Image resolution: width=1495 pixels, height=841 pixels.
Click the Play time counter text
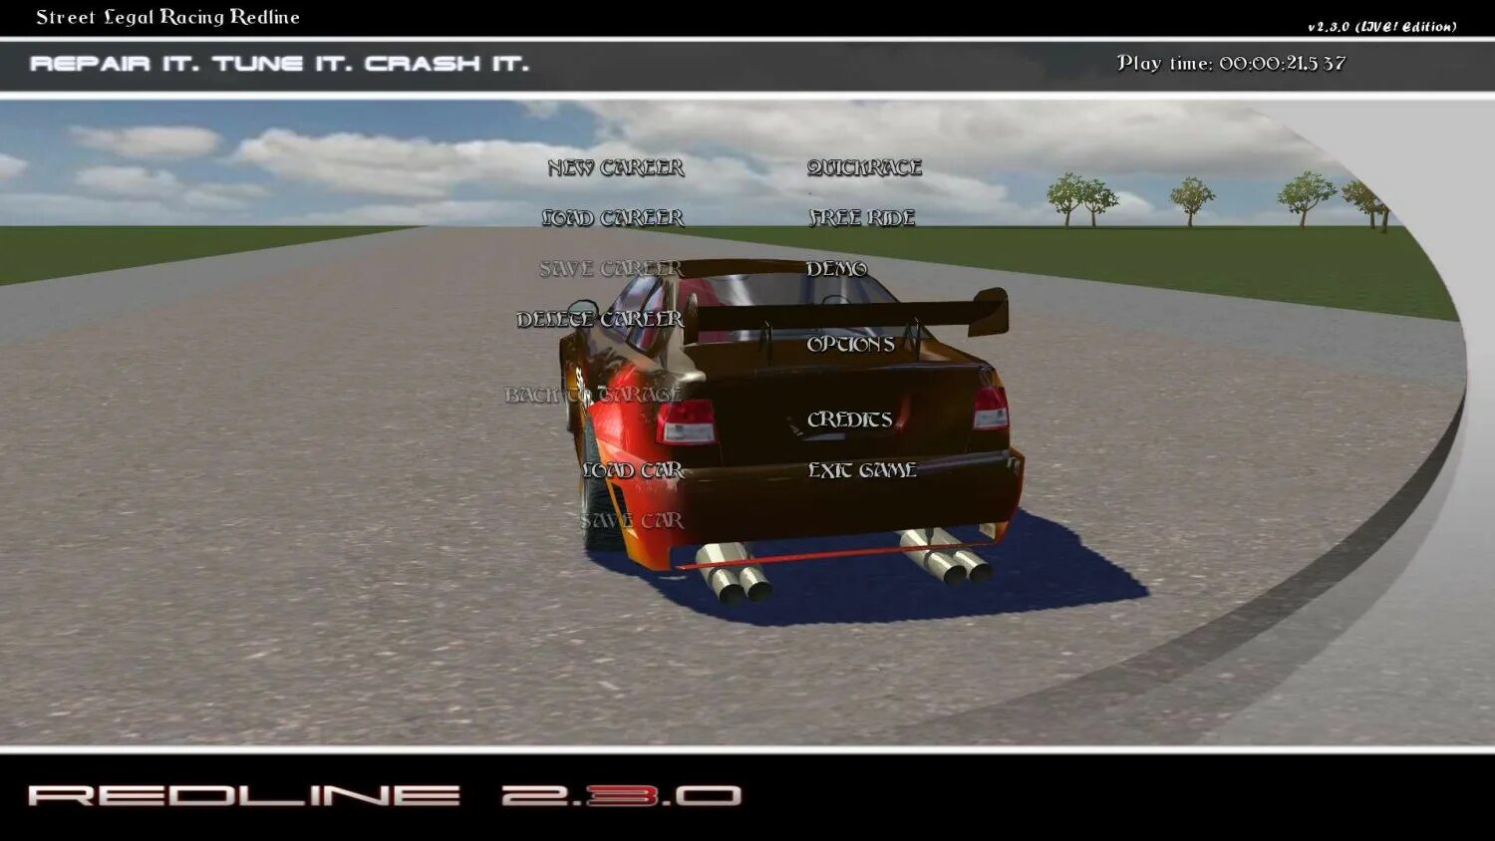1231,63
